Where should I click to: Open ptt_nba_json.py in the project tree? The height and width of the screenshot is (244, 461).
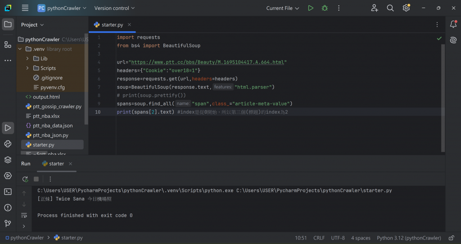pyautogui.click(x=50, y=135)
